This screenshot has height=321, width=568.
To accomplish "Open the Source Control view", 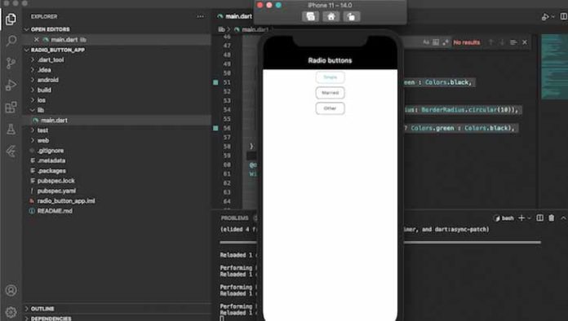I will point(11,63).
